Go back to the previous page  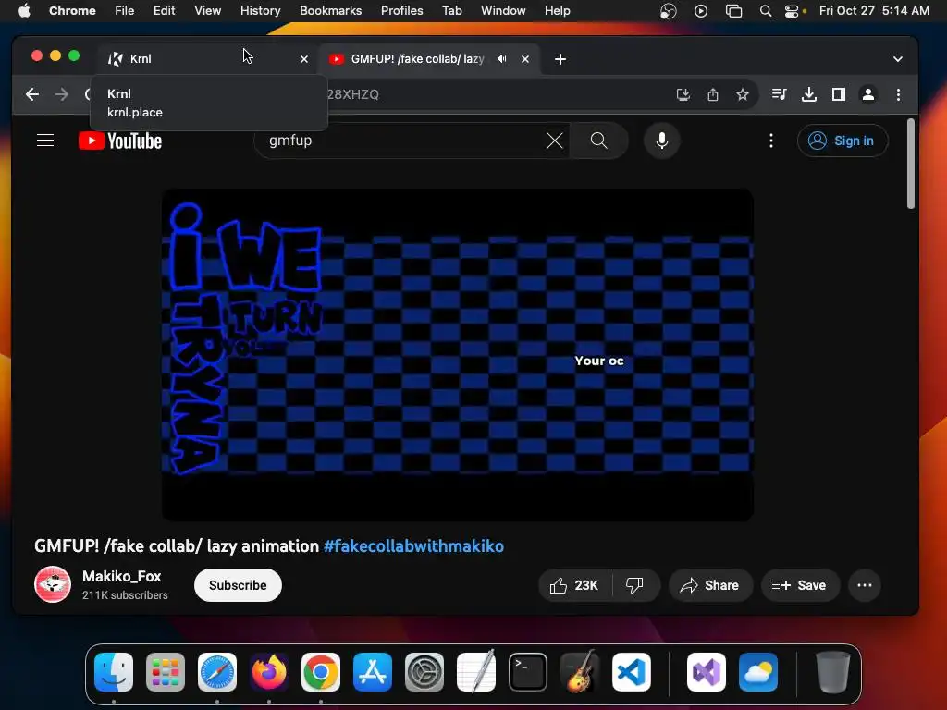coord(32,95)
